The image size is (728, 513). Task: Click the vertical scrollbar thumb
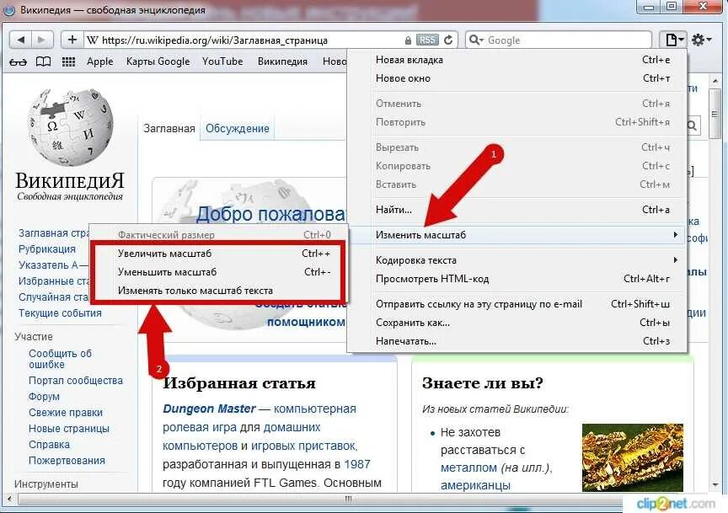(715, 115)
